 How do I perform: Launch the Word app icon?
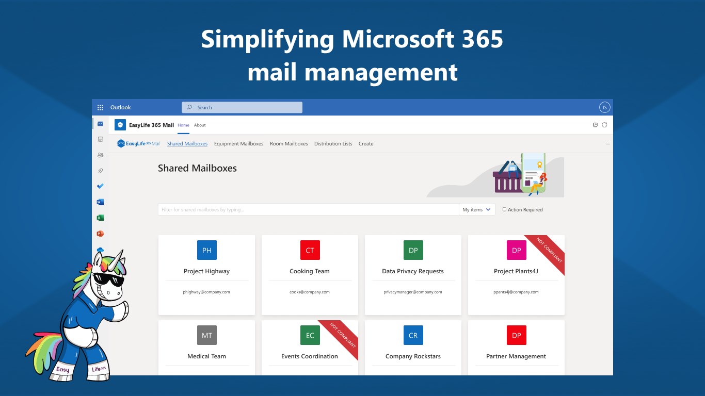pos(100,202)
